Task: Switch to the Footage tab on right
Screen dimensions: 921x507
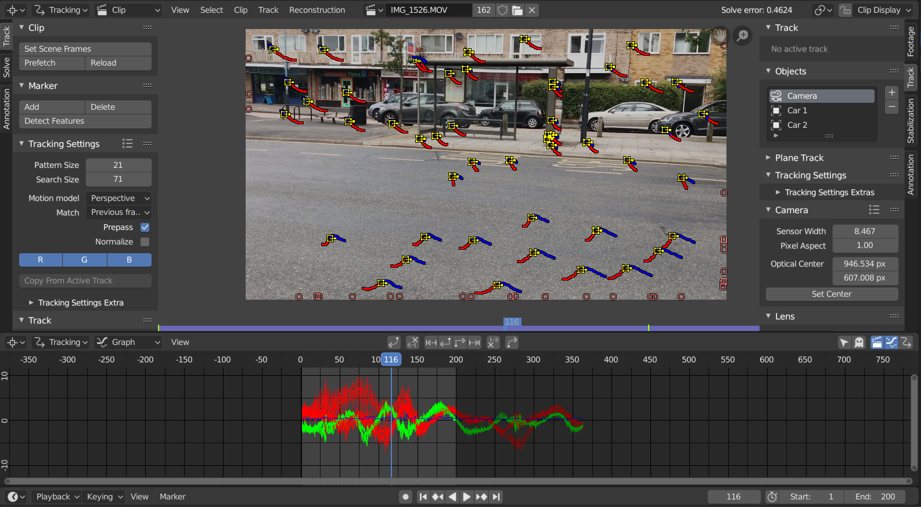Action: click(911, 41)
